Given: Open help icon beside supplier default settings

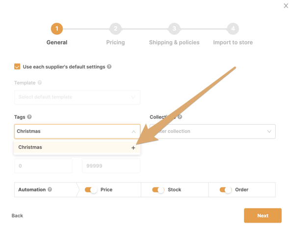Looking at the screenshot, I should tap(109, 67).
